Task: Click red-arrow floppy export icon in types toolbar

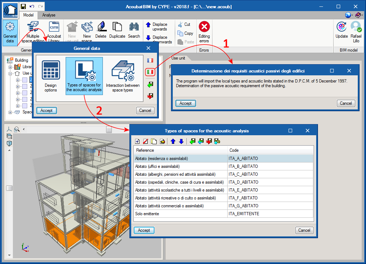Action: click(209, 141)
